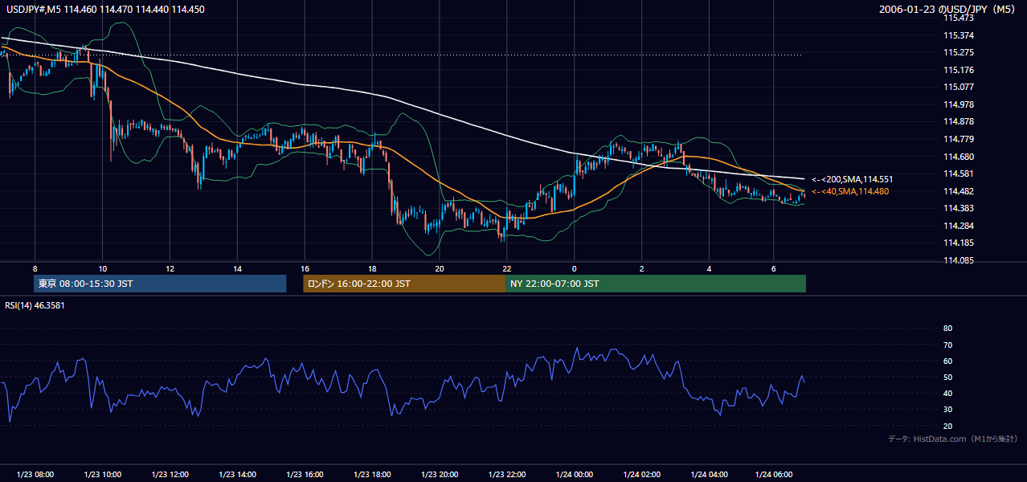This screenshot has height=482, width=1027.
Task: Click the 1/24 02:00 bottom time label
Action: coord(641,474)
